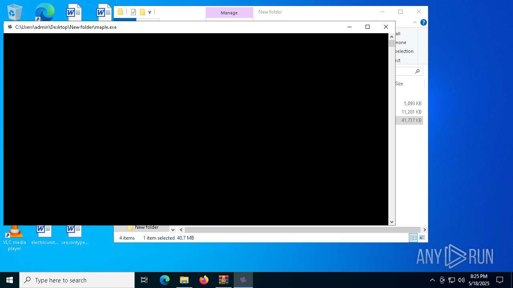Click the meet now tray icon
This screenshot has height=288, width=513.
point(442,280)
